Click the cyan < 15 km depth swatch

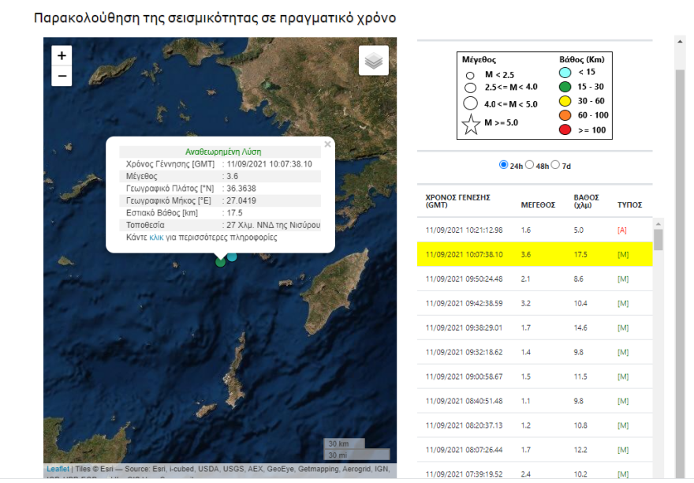565,71
